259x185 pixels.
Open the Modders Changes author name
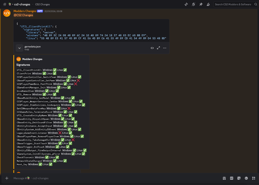(25, 11)
